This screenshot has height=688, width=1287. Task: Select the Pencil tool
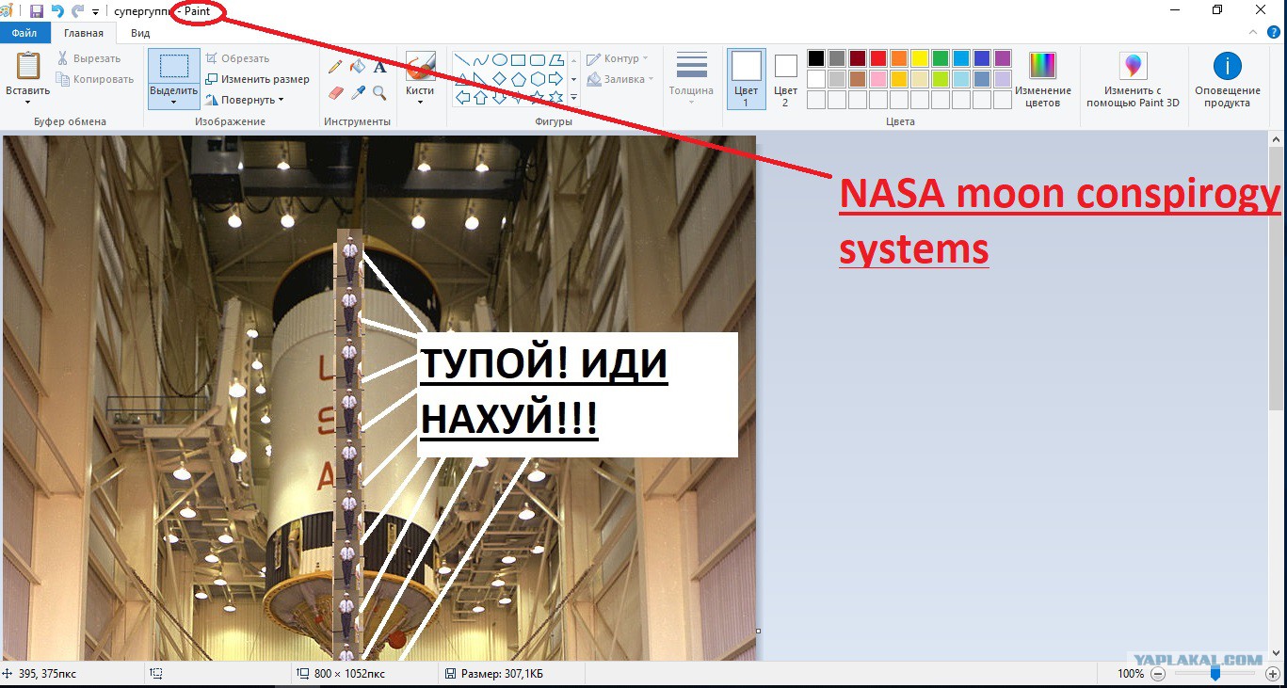(335, 67)
